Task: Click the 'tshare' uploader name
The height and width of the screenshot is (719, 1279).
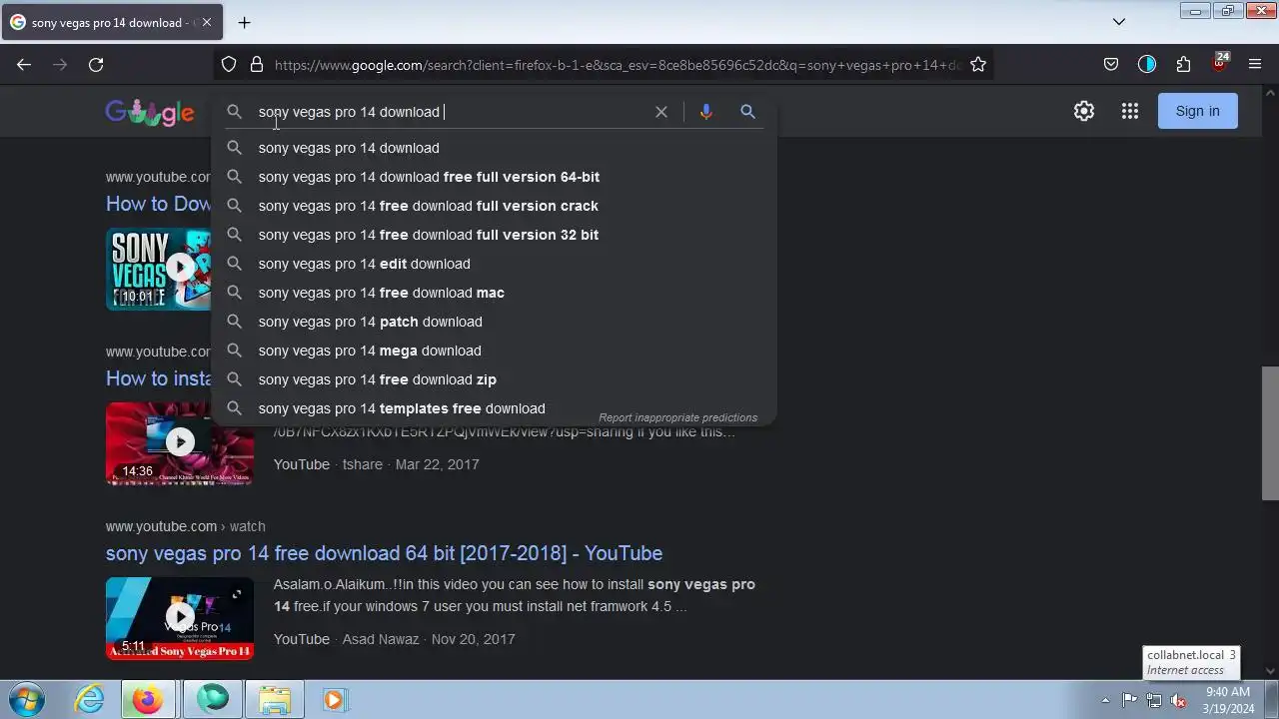Action: [x=362, y=464]
